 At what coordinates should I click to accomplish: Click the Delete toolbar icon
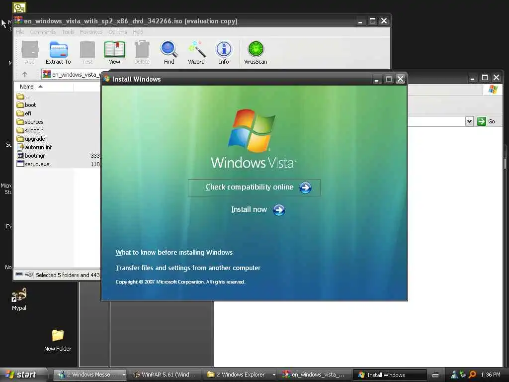142,53
